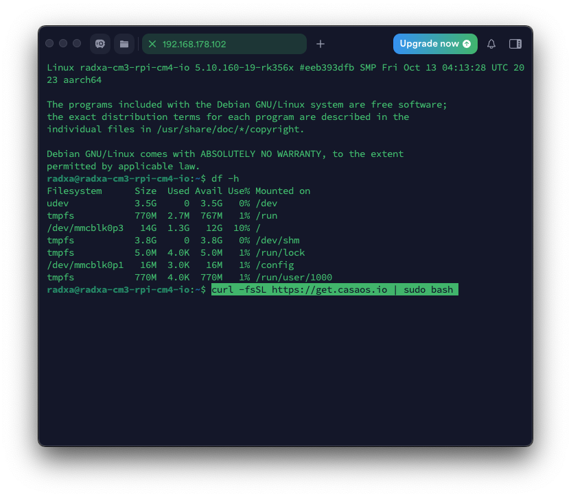Add a new tab with plus icon

[x=321, y=44]
